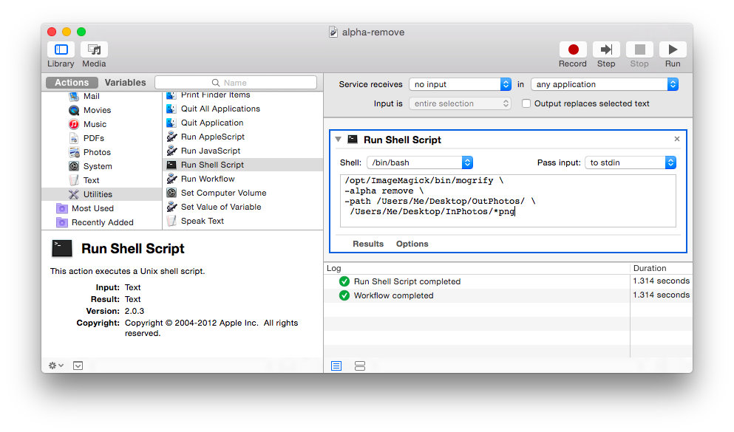
Task: Start recording with the Record button
Action: point(573,49)
